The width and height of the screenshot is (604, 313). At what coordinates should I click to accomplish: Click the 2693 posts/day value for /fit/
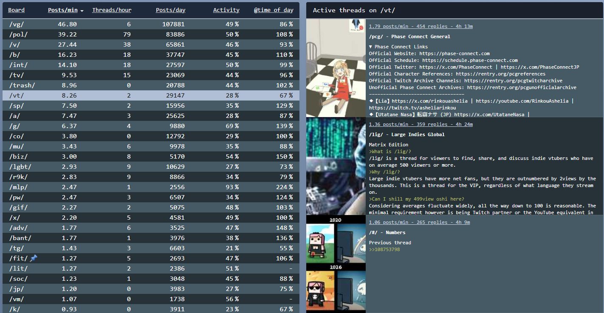click(x=177, y=258)
